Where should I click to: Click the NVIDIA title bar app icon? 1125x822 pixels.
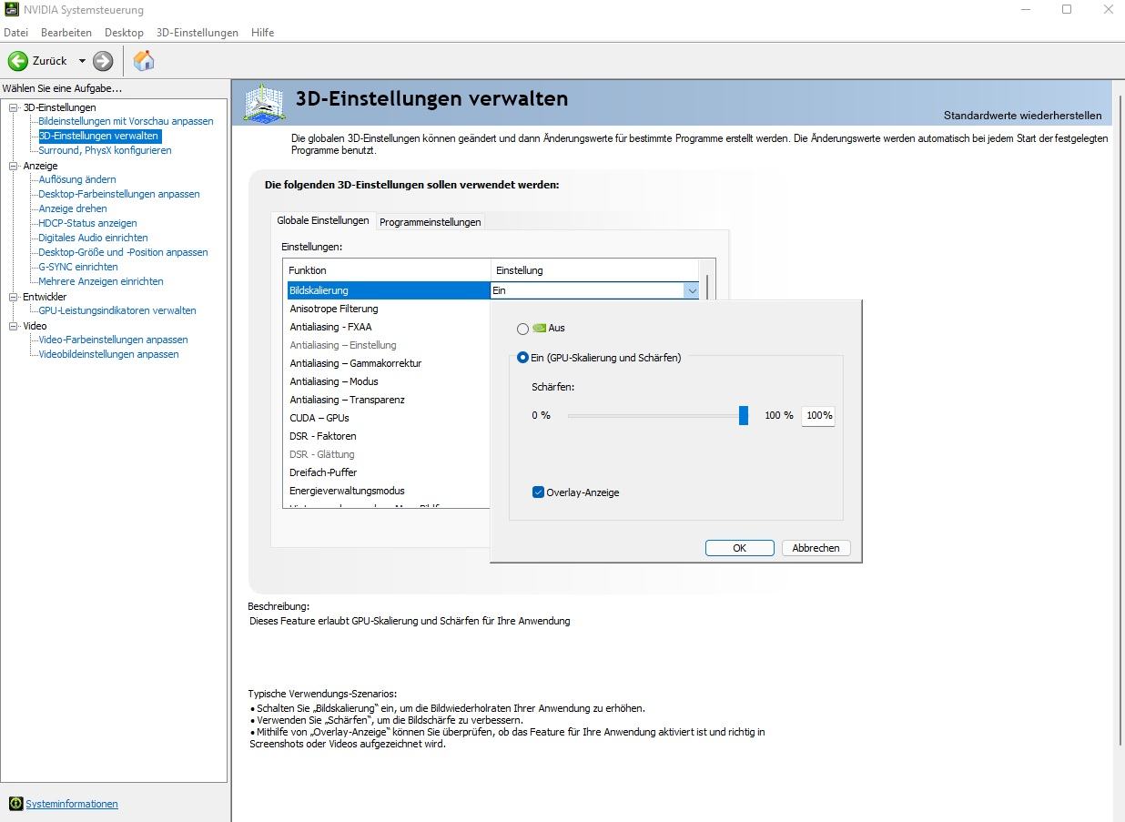coord(11,10)
